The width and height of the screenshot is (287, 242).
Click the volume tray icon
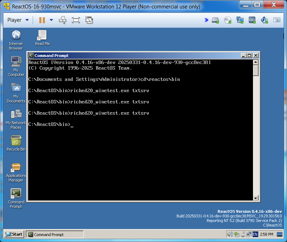(230, 234)
